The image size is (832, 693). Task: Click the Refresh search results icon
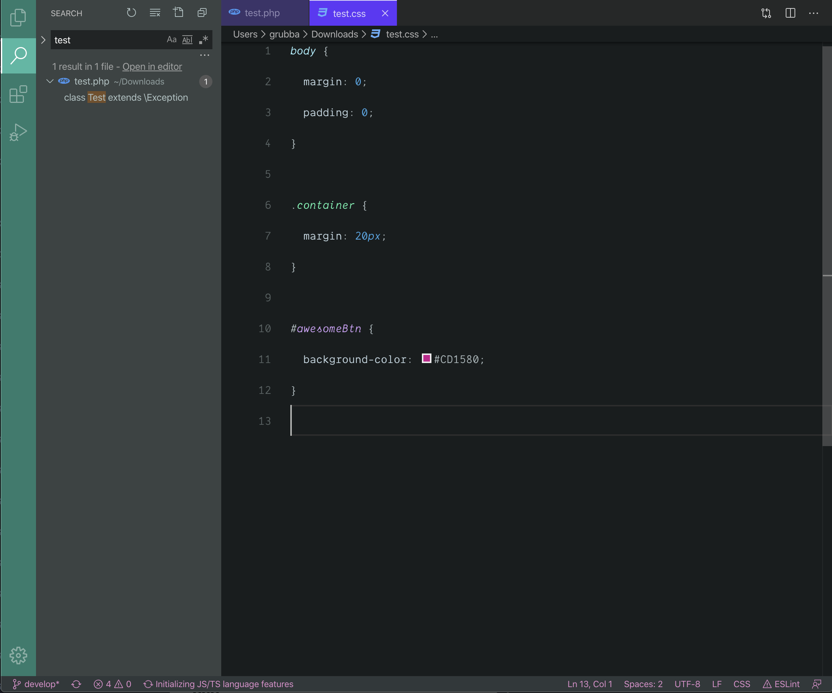131,13
